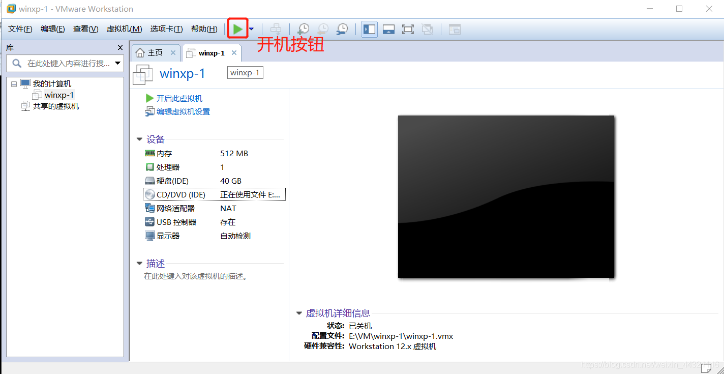Open the 编辑(E) menu
724x374 pixels.
[53, 29]
